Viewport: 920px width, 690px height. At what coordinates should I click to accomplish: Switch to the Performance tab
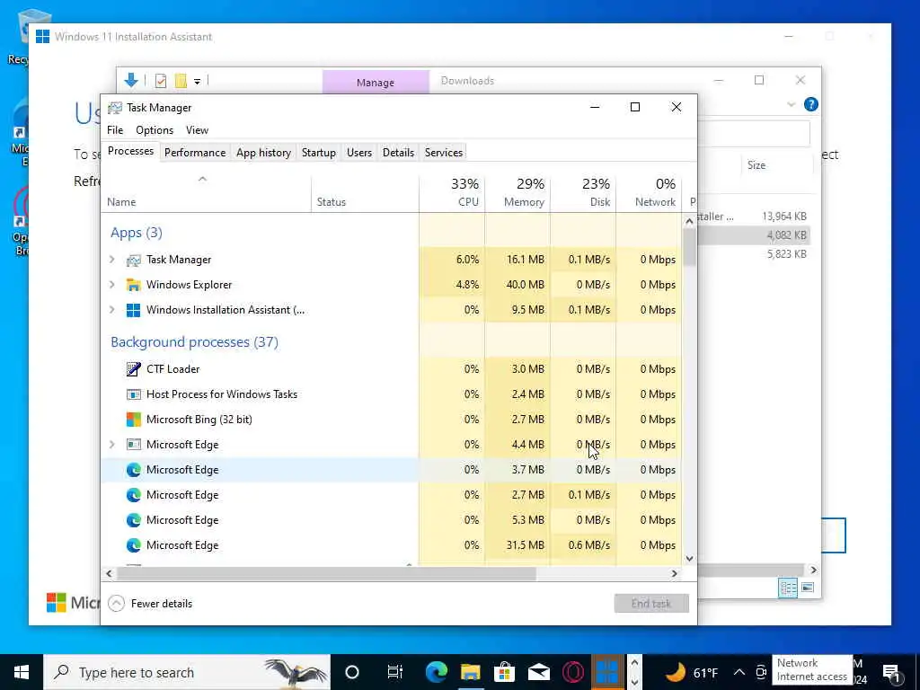[195, 152]
